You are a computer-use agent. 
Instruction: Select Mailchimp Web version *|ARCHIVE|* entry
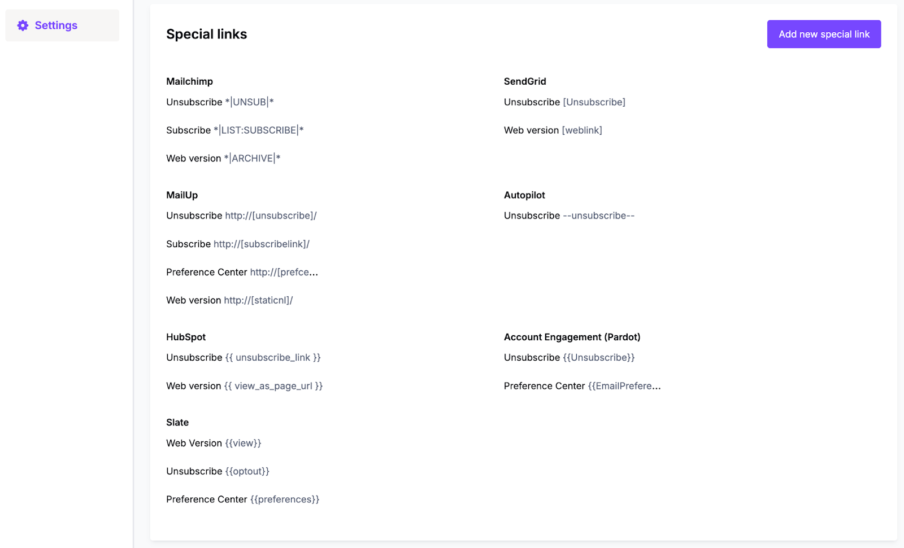(223, 159)
